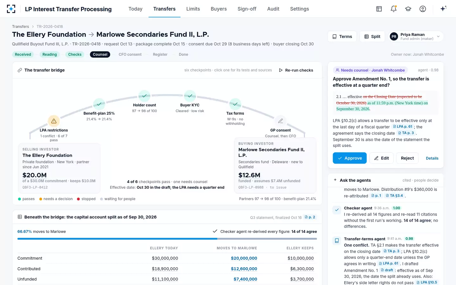This screenshot has width=456, height=285.
Task: Open the LPA §10.5 citation chip
Action: [427, 282]
